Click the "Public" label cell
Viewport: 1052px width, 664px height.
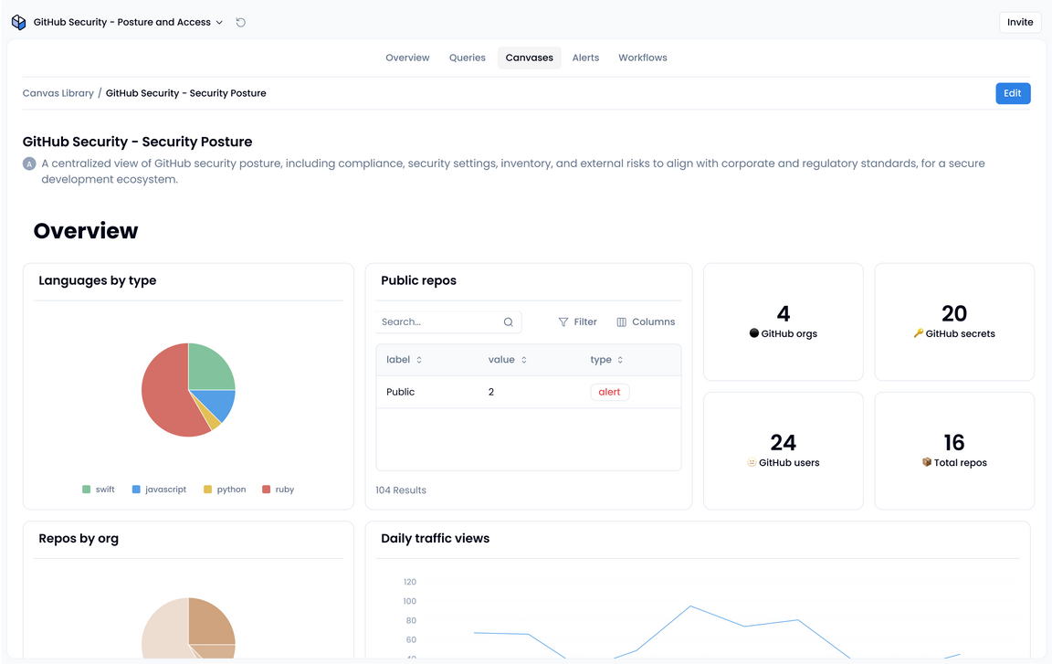pos(401,392)
